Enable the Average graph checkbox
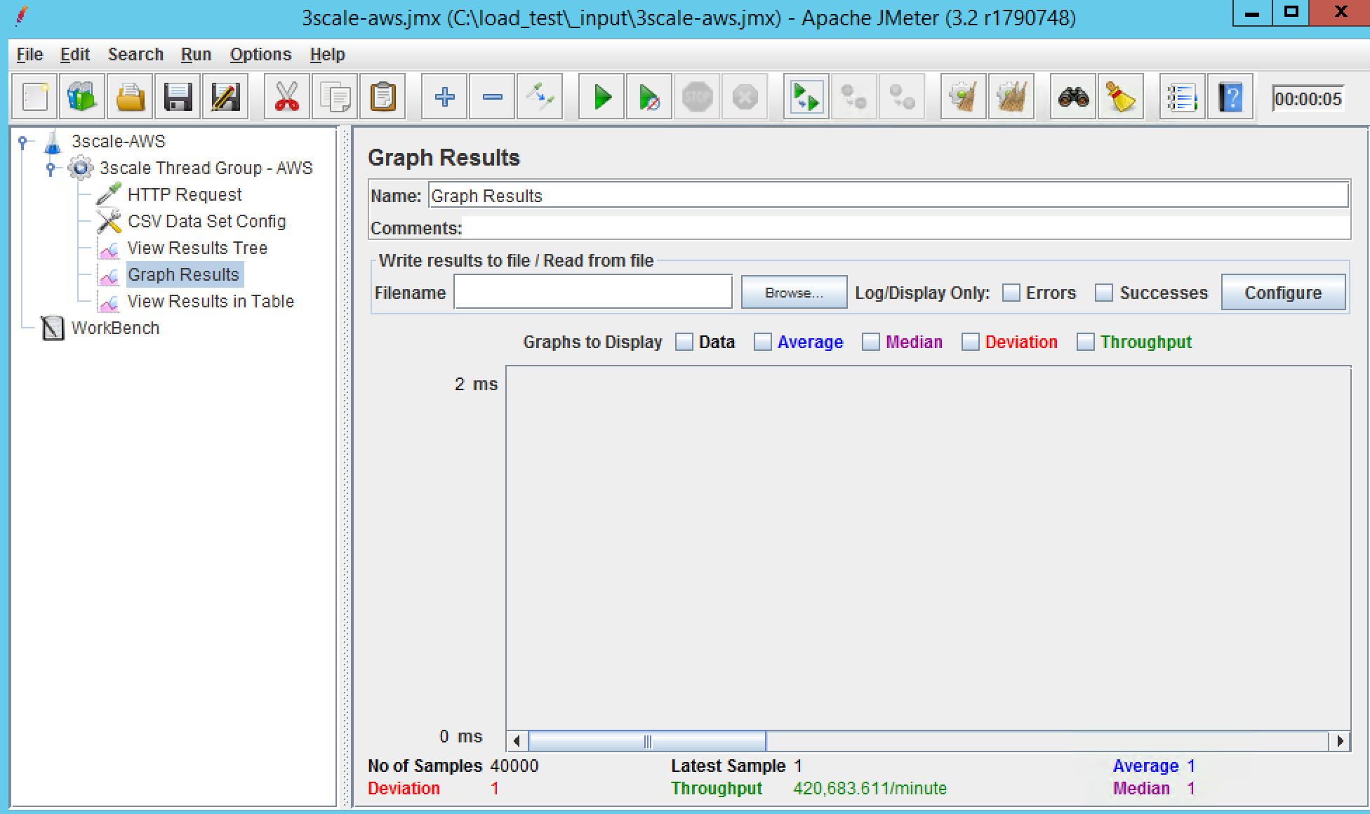The image size is (1370, 814). (763, 342)
